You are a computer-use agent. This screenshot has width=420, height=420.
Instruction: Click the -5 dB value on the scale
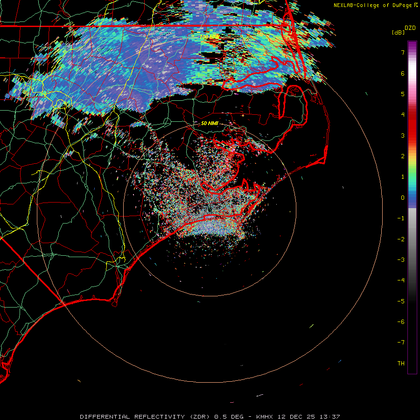pyautogui.click(x=401, y=301)
